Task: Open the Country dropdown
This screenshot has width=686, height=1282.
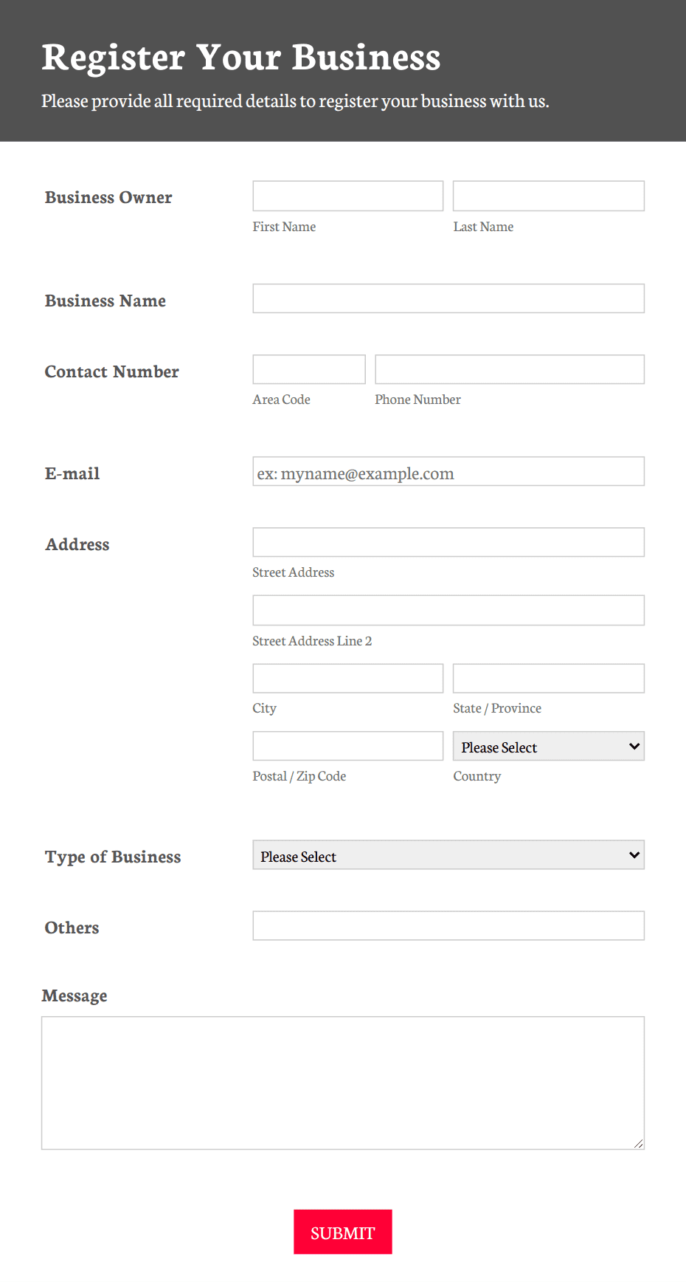Action: pos(548,746)
